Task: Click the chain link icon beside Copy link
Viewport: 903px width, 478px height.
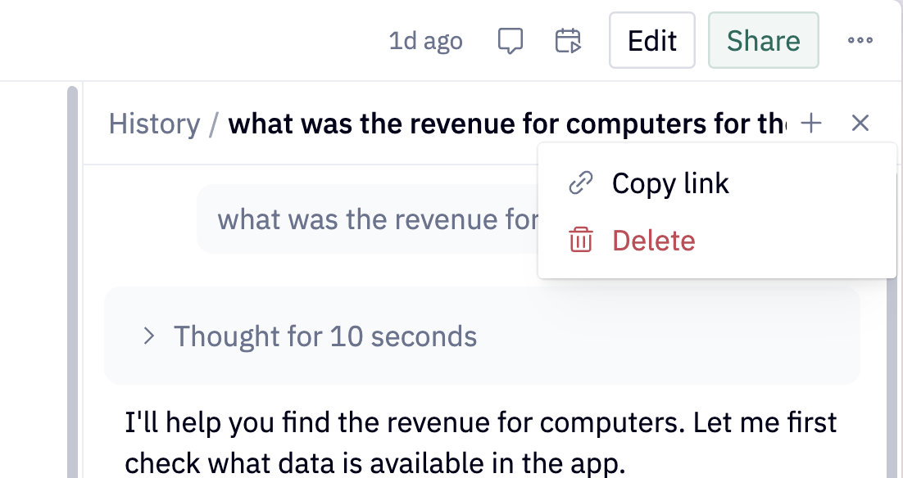Action: [581, 183]
